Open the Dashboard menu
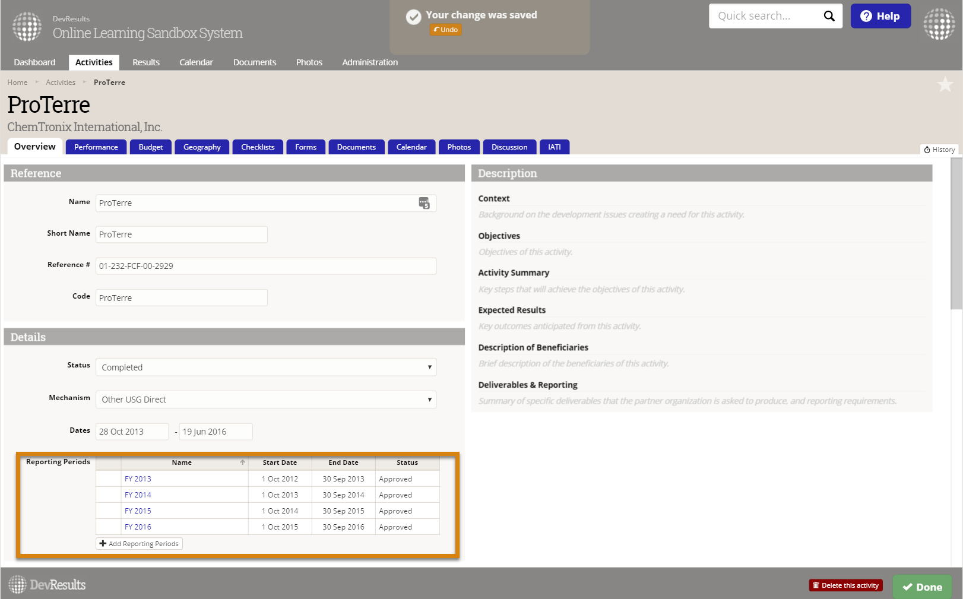This screenshot has width=963, height=599. (34, 62)
